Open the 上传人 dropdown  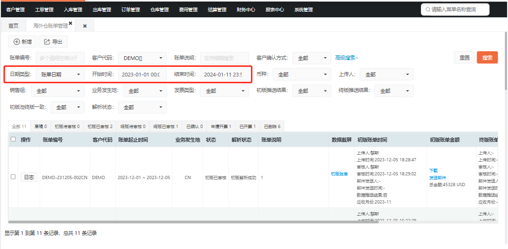click(387, 75)
